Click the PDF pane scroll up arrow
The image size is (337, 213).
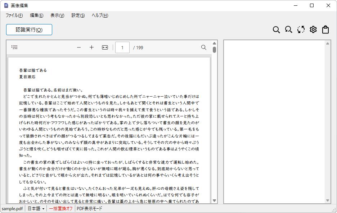(x=214, y=43)
